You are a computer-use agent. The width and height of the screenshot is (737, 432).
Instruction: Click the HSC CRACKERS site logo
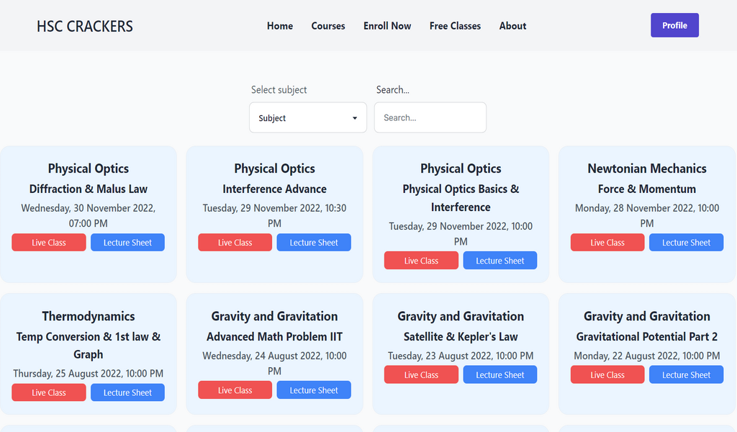click(85, 27)
